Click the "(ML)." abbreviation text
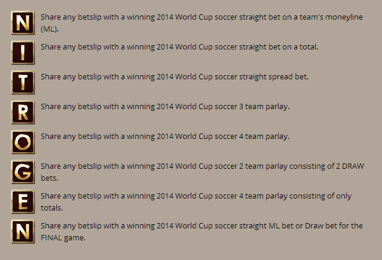The height and width of the screenshot is (260, 382). [x=50, y=29]
